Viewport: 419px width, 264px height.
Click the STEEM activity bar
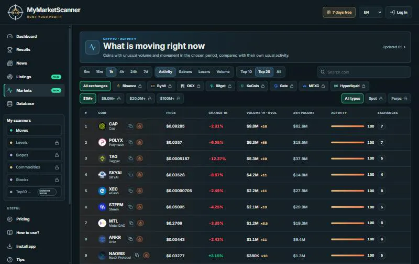pyautogui.click(x=347, y=207)
